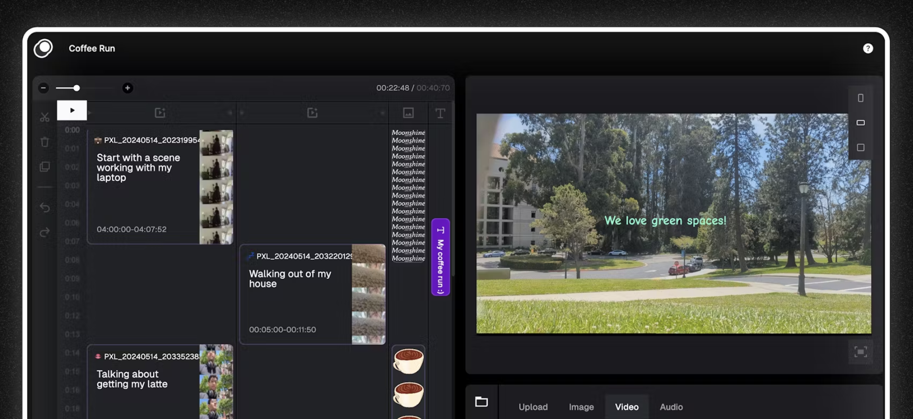Click the 'We love green spaces!' preview caption
913x419 pixels.
pyautogui.click(x=665, y=221)
